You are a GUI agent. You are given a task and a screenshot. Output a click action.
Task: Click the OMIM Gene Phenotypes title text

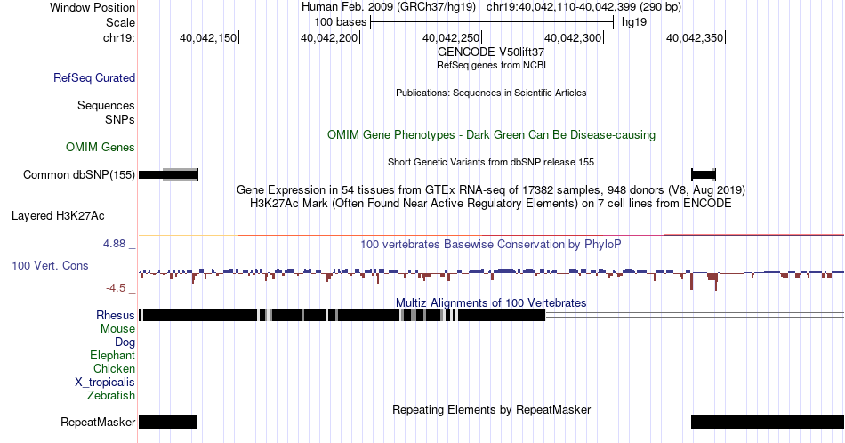tap(491, 134)
